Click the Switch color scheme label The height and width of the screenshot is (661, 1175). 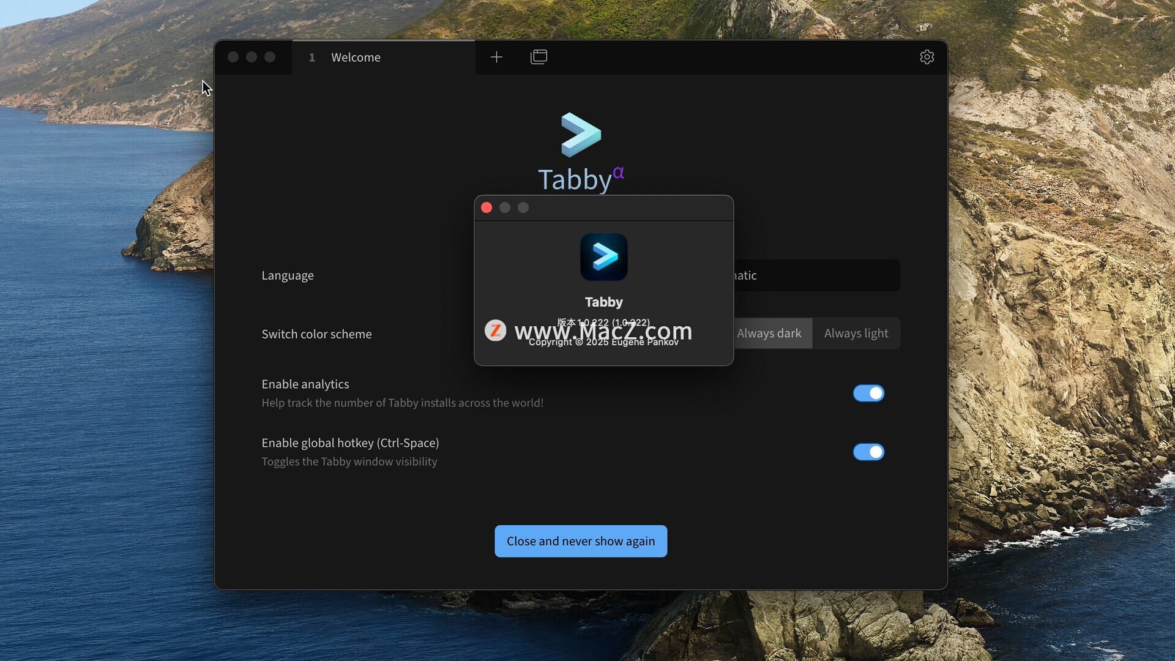tap(316, 334)
